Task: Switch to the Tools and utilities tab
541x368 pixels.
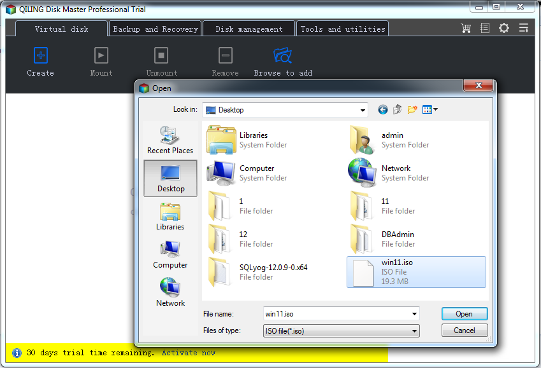Action: [x=343, y=29]
